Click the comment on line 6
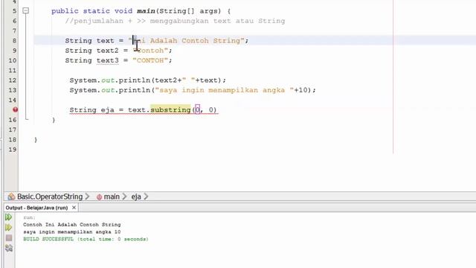 click(x=175, y=21)
